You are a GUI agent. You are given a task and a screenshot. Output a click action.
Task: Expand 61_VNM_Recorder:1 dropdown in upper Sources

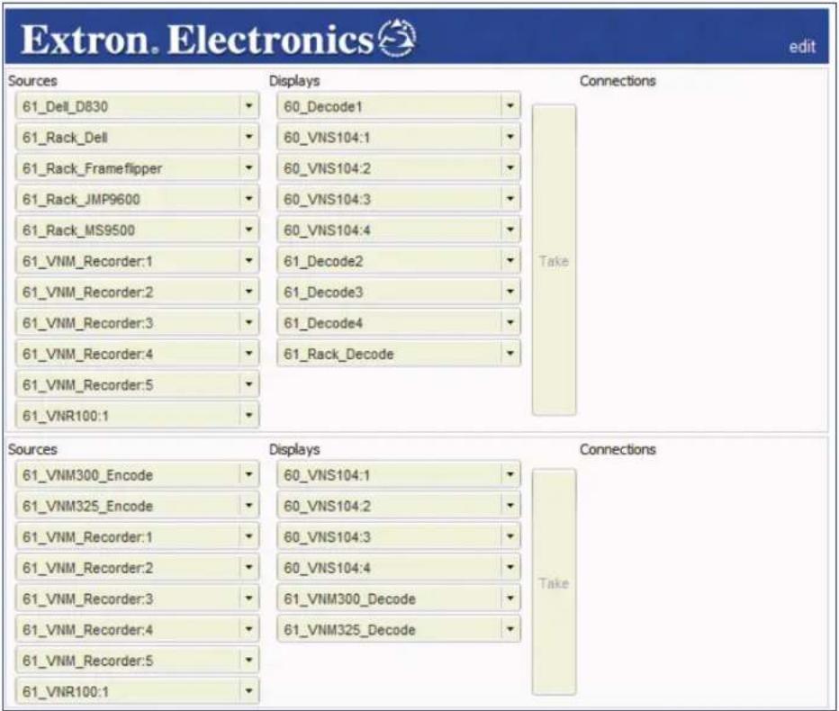[x=248, y=261]
